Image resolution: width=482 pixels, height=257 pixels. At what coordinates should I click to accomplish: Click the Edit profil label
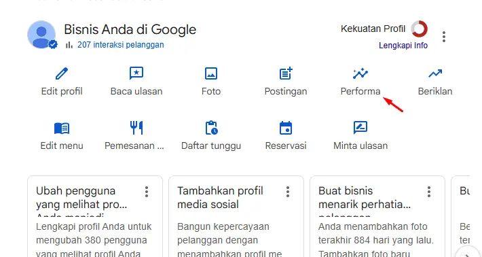click(x=62, y=91)
